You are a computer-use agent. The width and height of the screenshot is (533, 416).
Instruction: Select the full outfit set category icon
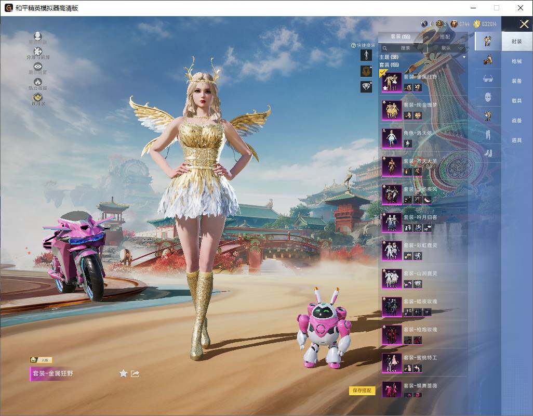tap(488, 41)
